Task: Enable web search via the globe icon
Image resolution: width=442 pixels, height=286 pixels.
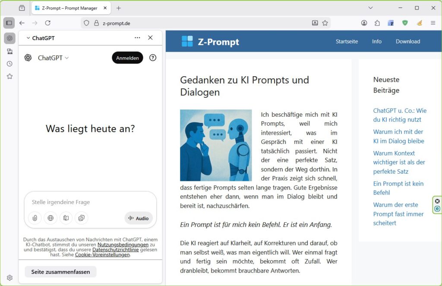Action: pos(51,218)
